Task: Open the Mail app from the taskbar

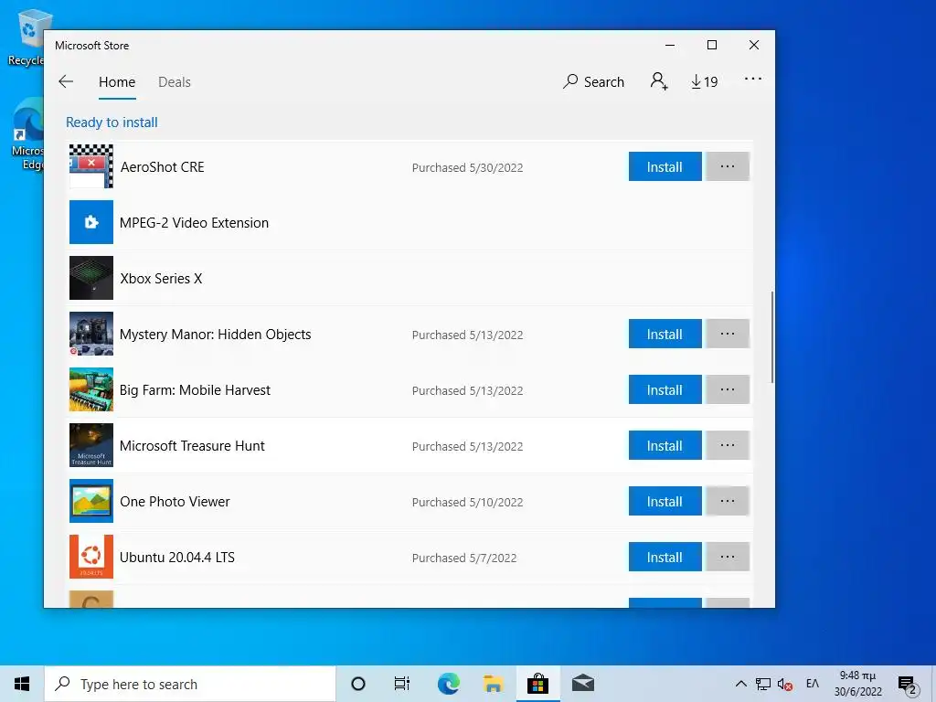Action: (582, 684)
